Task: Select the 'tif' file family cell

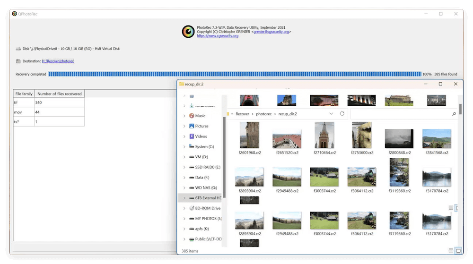Action: [24, 102]
